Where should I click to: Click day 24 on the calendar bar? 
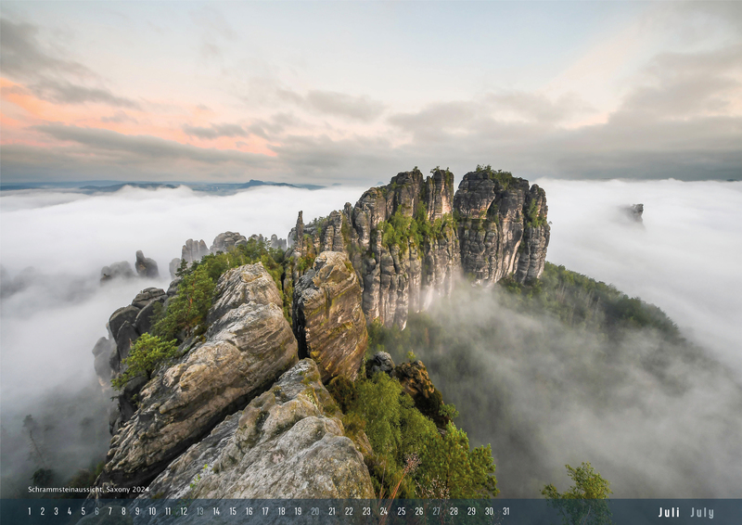pyautogui.click(x=383, y=511)
